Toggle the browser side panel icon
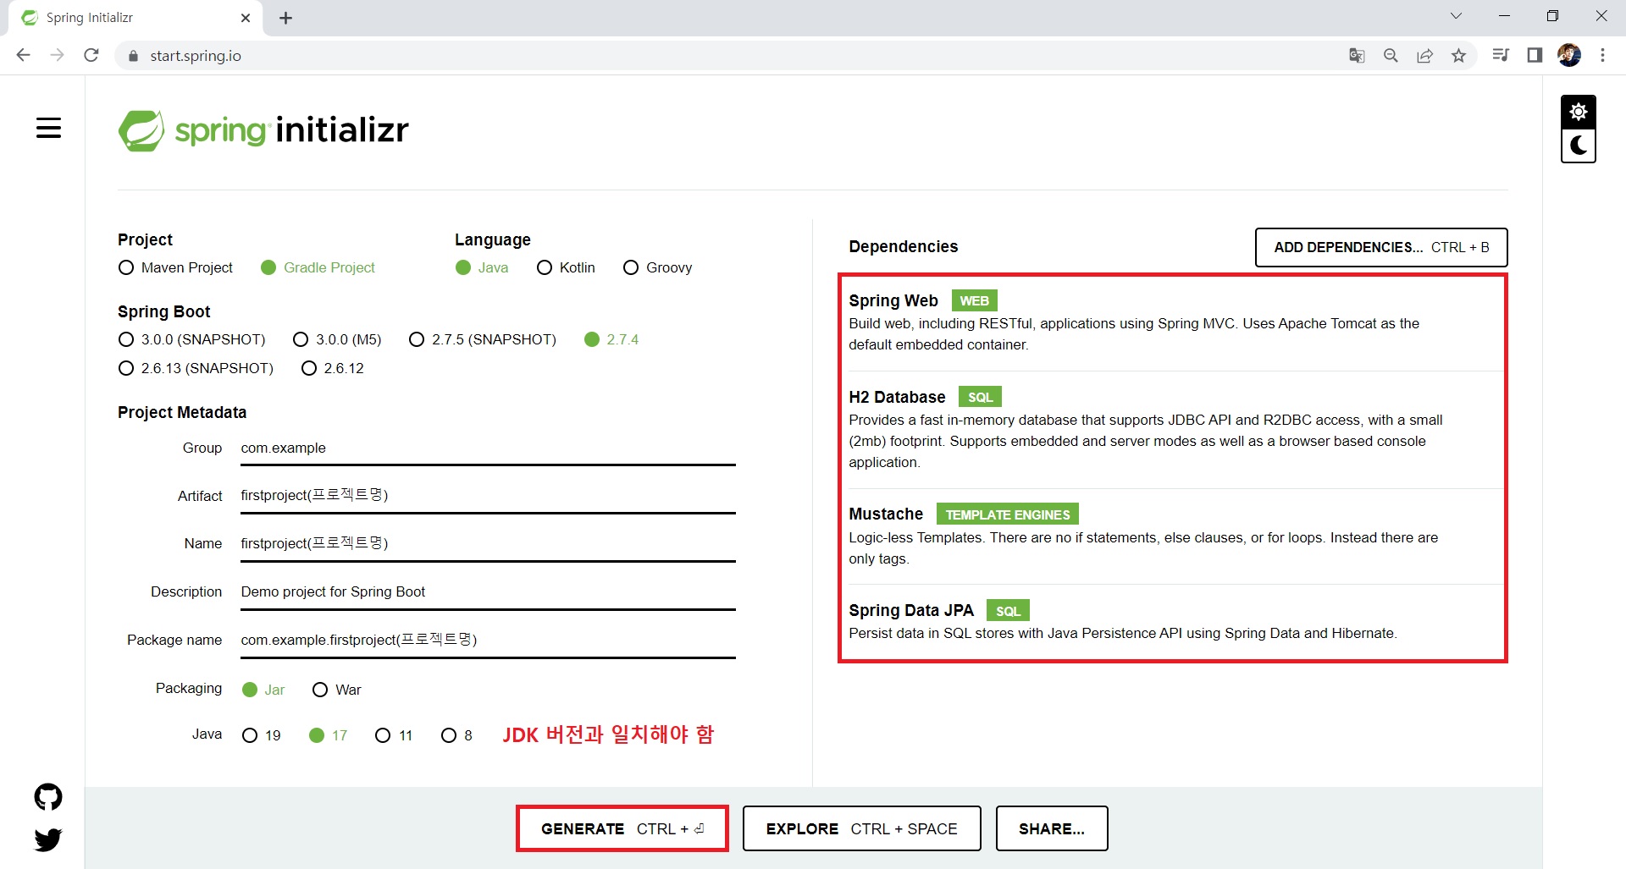This screenshot has width=1626, height=869. [x=1535, y=55]
